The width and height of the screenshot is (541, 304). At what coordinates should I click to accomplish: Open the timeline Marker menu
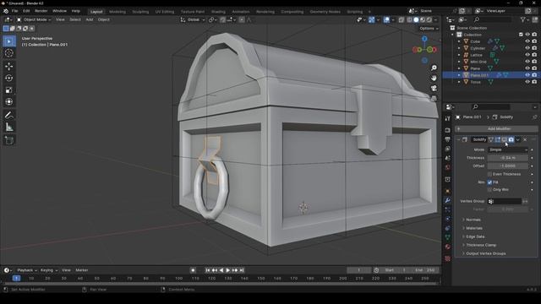pyautogui.click(x=82, y=270)
